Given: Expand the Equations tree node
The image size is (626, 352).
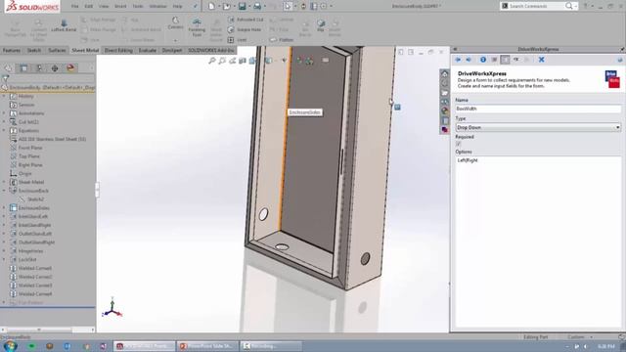Looking at the screenshot, I should [x=4, y=130].
